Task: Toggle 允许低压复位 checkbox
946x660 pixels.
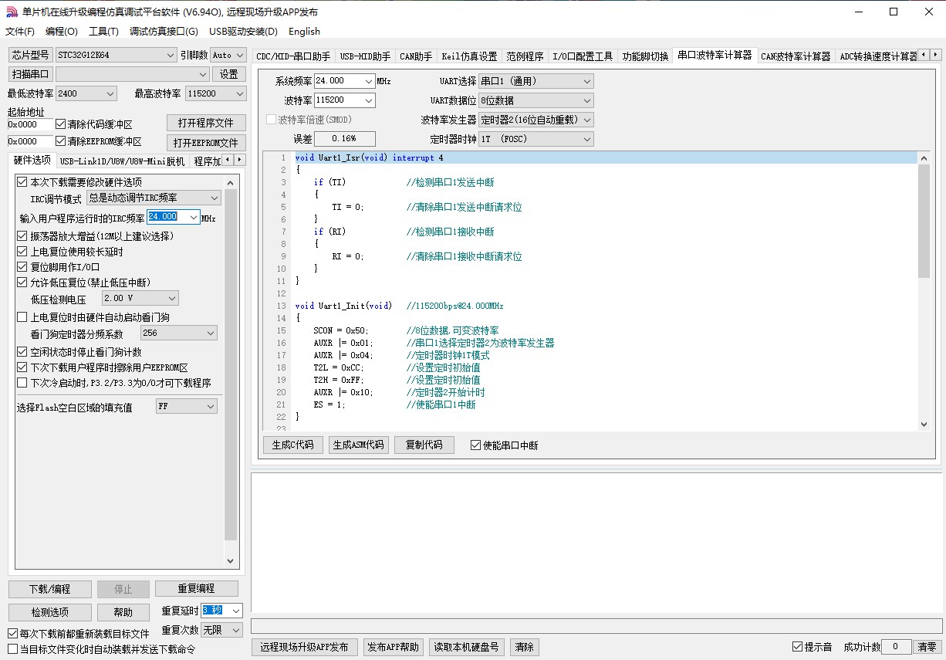Action: coord(22,283)
